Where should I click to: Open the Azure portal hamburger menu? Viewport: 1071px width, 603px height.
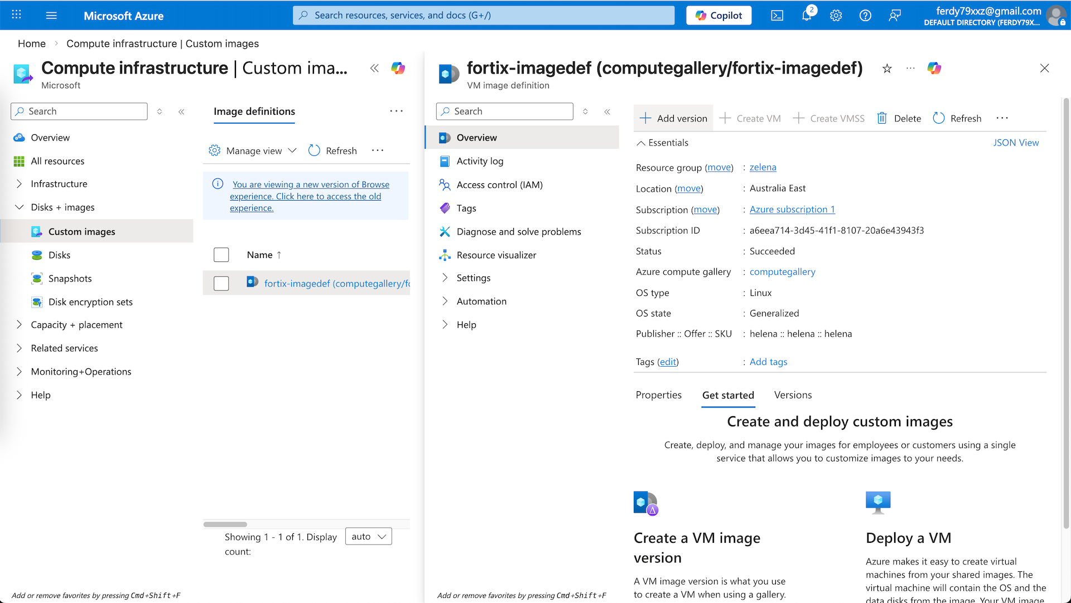coord(51,16)
